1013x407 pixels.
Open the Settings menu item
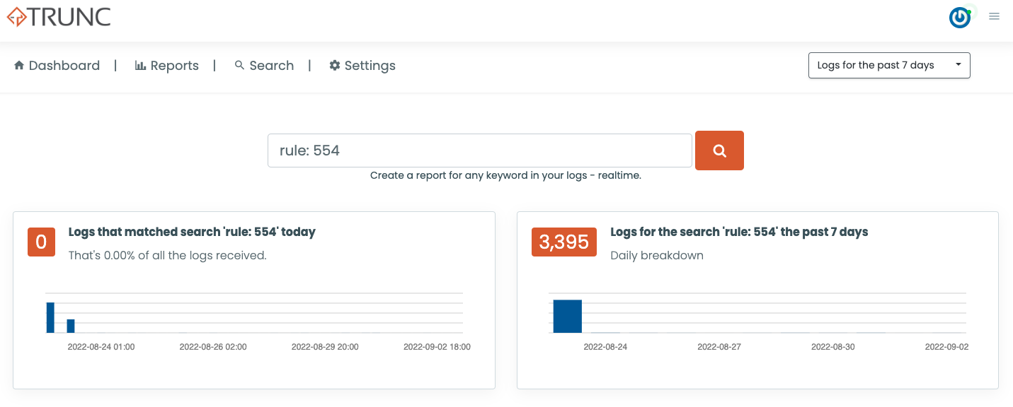click(370, 65)
